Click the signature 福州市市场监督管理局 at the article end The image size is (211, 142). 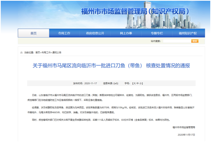[184, 127]
